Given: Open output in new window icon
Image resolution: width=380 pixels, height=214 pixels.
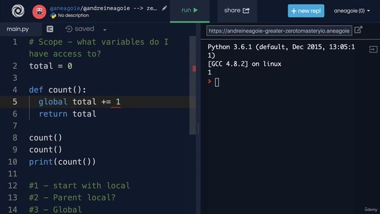Looking at the screenshot, I should pyautogui.click(x=358, y=30).
